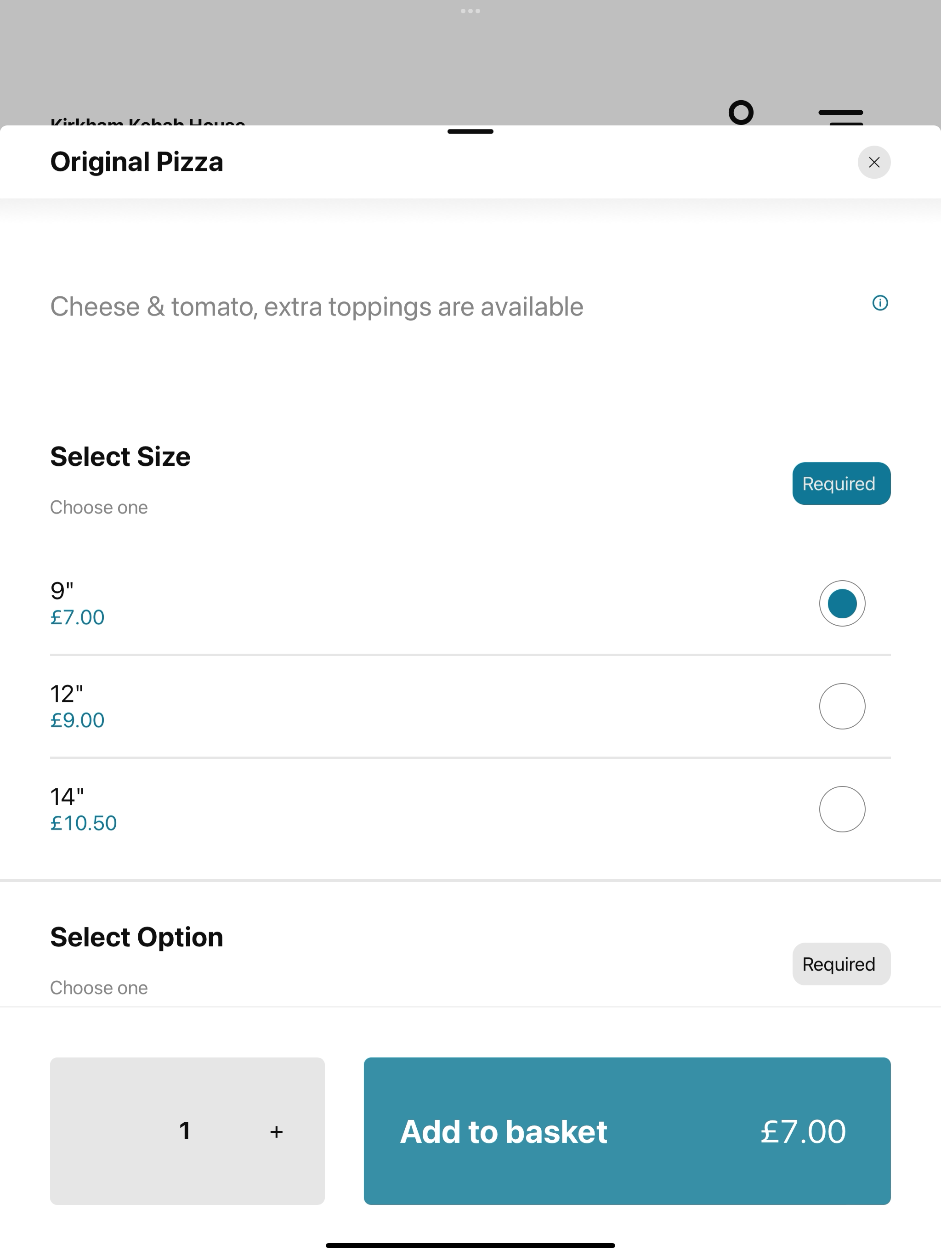Tap the quantity number 1

(185, 1131)
